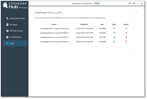Open the Application Setup page
The width and height of the screenshot is (147, 99).
tap(15, 18)
